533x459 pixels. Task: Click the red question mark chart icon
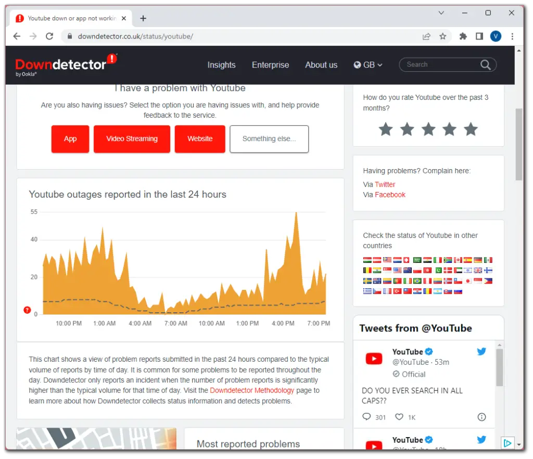coord(27,310)
